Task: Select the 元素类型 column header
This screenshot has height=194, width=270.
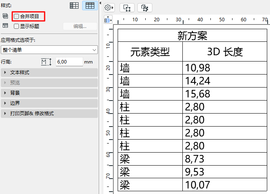Action: tap(150, 51)
